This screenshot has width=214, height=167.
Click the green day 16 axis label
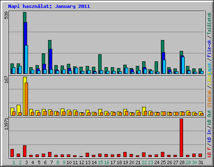pyautogui.click(x=107, y=162)
